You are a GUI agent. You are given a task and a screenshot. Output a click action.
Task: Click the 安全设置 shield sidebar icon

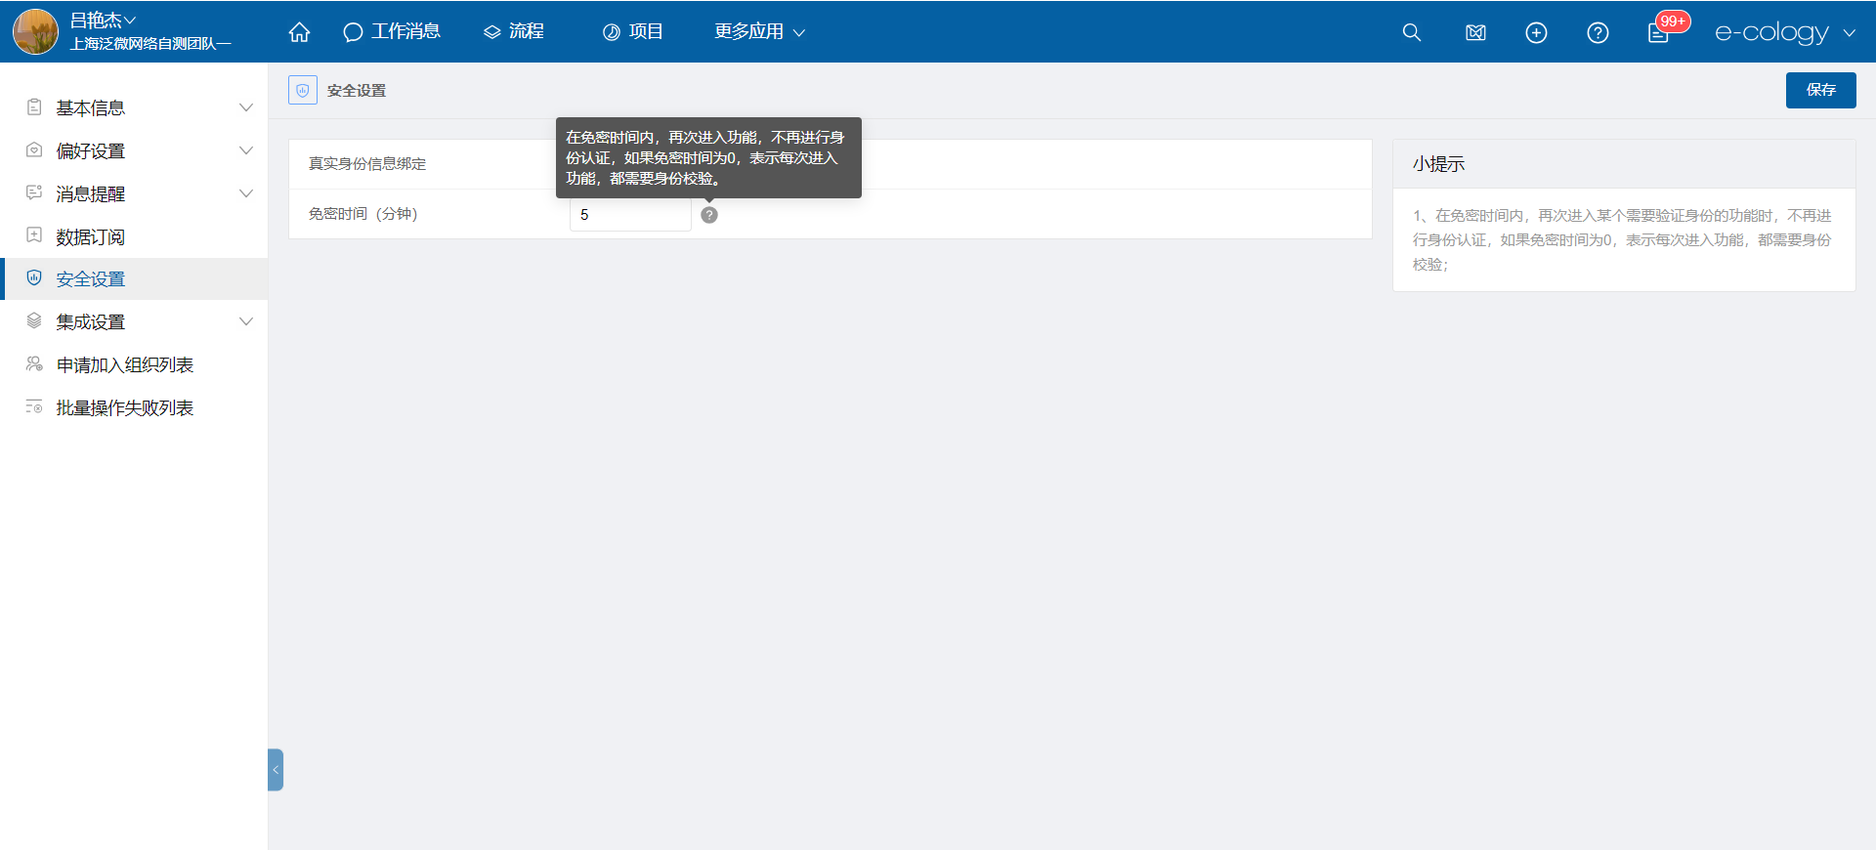coord(34,277)
